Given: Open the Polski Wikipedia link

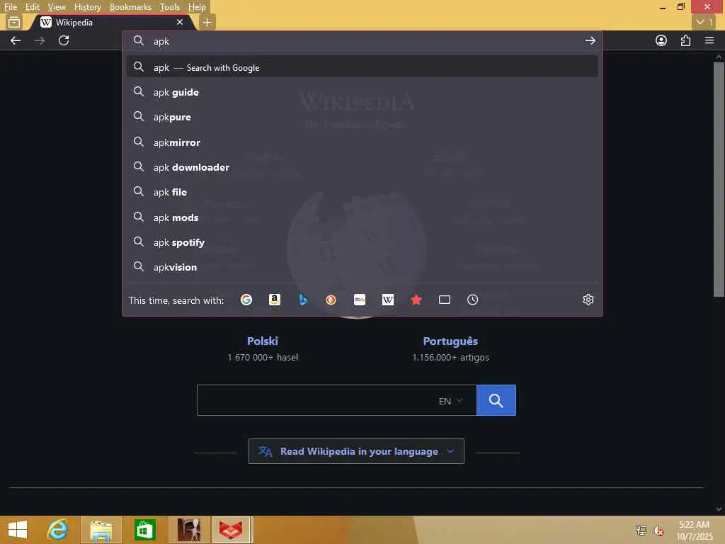Looking at the screenshot, I should click(x=263, y=341).
